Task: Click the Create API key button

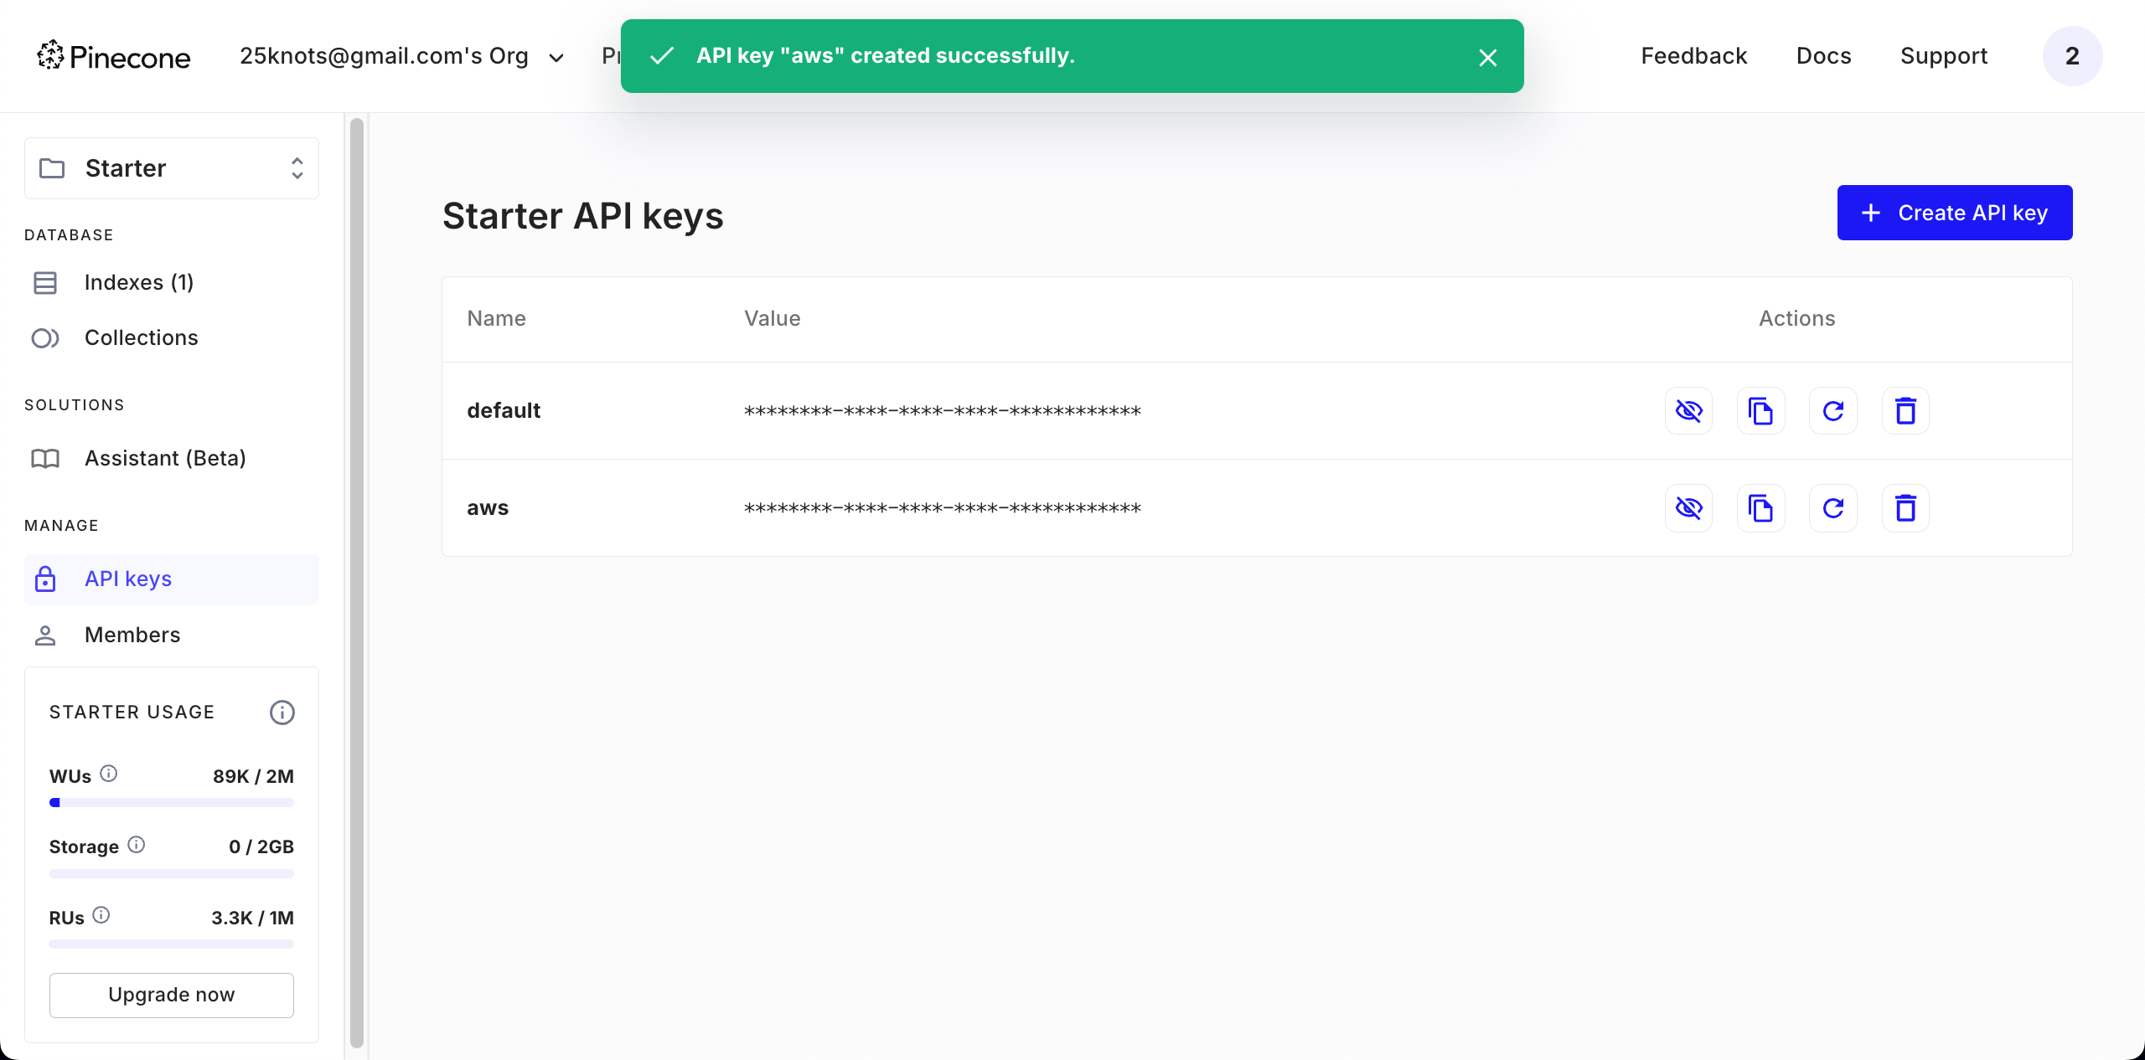Action: click(x=1955, y=213)
